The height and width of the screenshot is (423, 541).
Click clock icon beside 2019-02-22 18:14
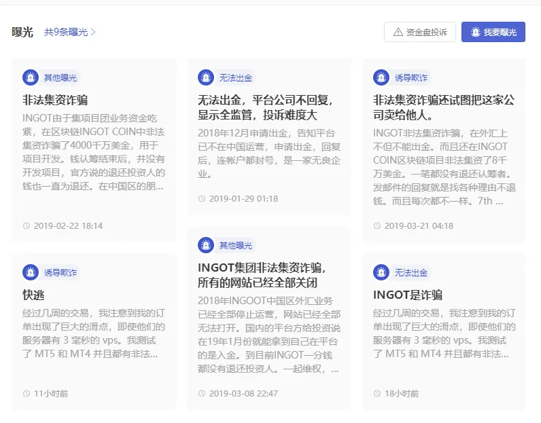point(27,226)
